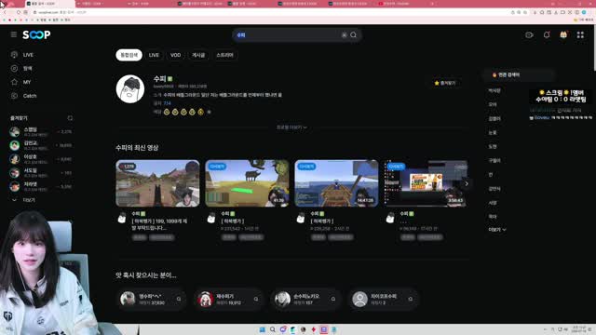
Task: Open the user profile avatar in header
Action: click(563, 35)
